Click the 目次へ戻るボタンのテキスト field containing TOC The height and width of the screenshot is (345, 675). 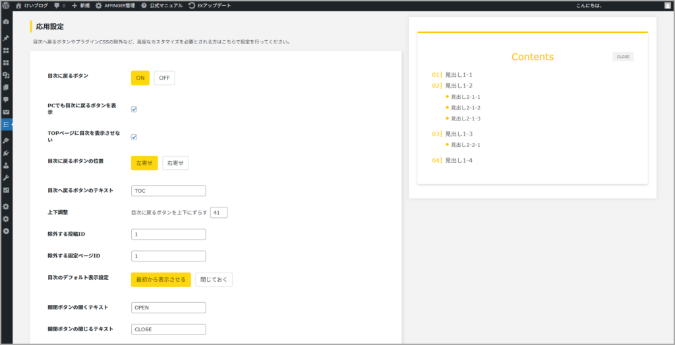[169, 191]
